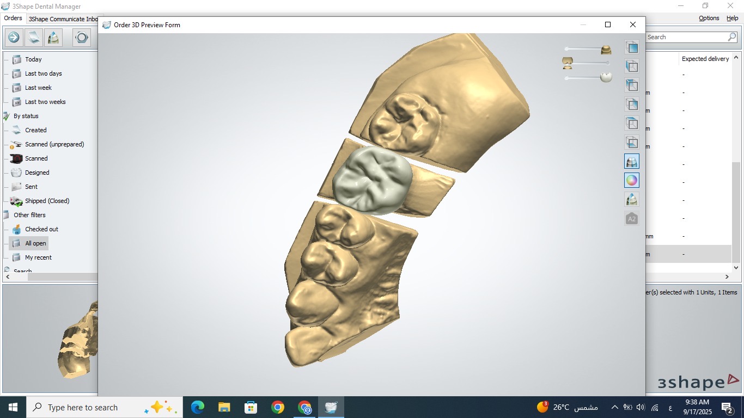Click the crown on die visibility icon
Screen dimensions: 744x418
coord(632,161)
